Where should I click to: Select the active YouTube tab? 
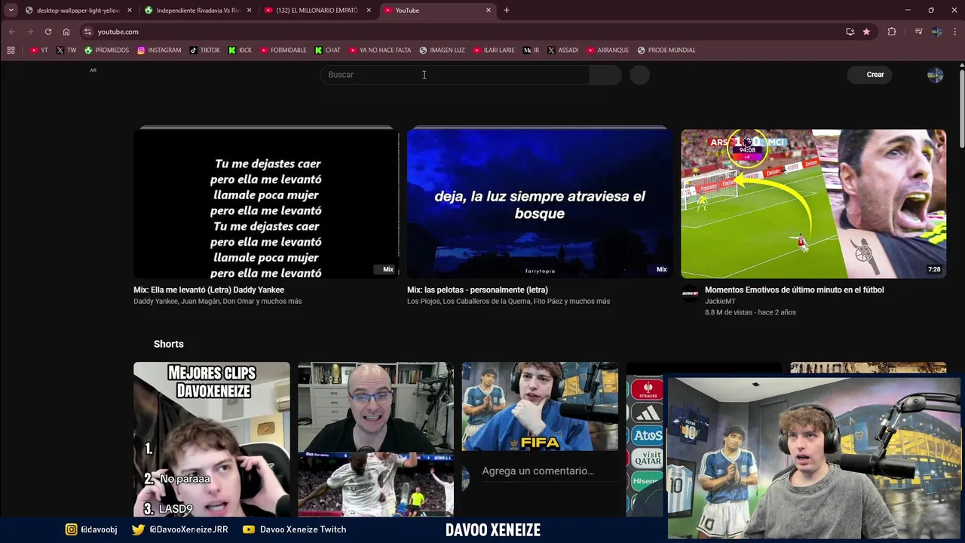[x=437, y=11]
